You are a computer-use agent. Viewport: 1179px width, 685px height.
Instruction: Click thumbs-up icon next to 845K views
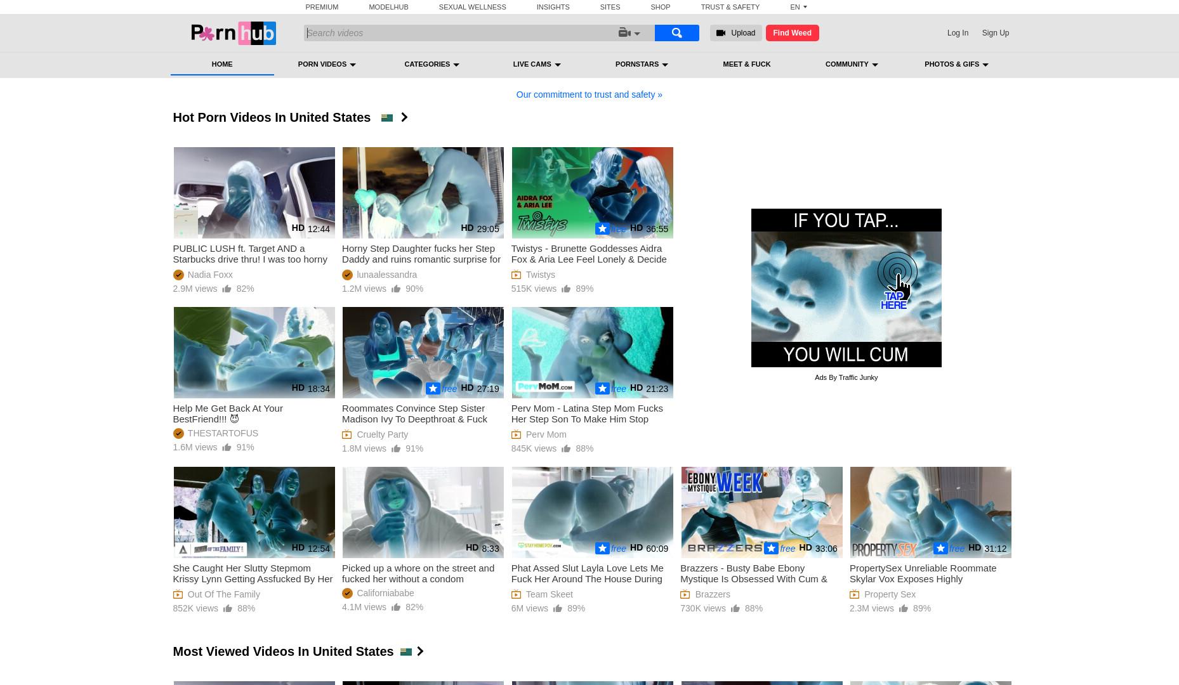click(566, 448)
